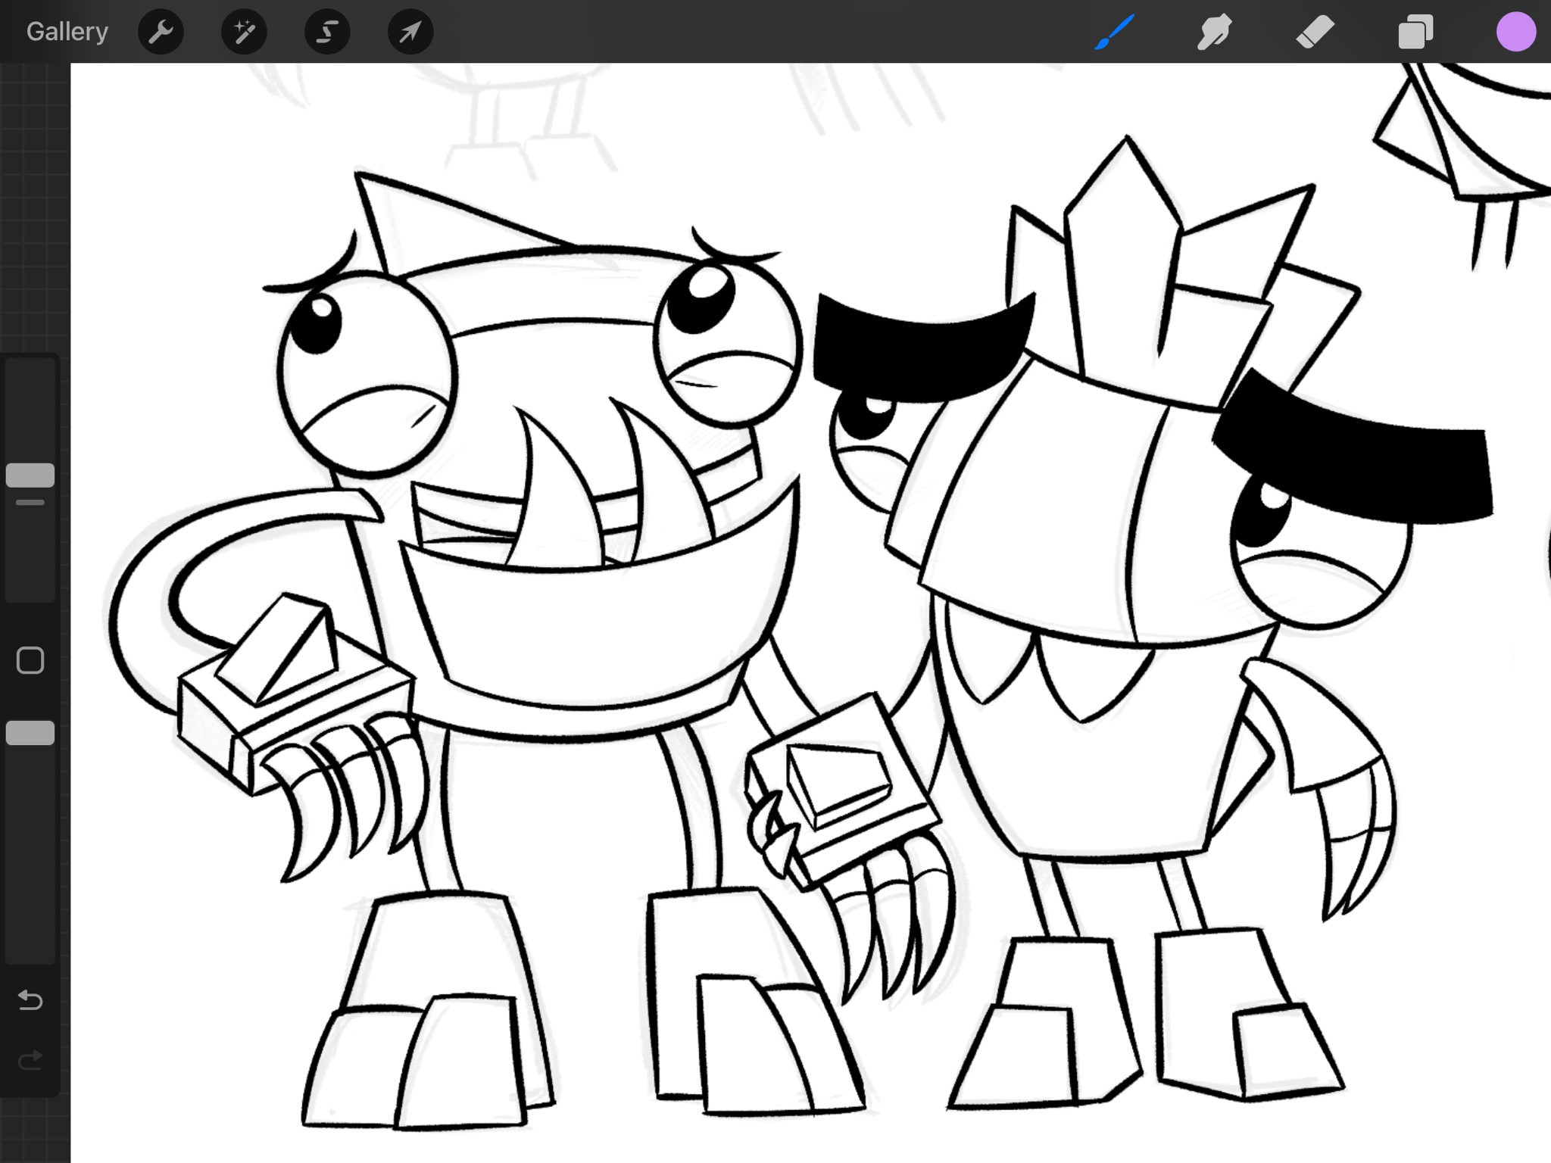Click the brush opacity slider handle
Viewport: 1551px width, 1163px height.
pyautogui.click(x=30, y=733)
